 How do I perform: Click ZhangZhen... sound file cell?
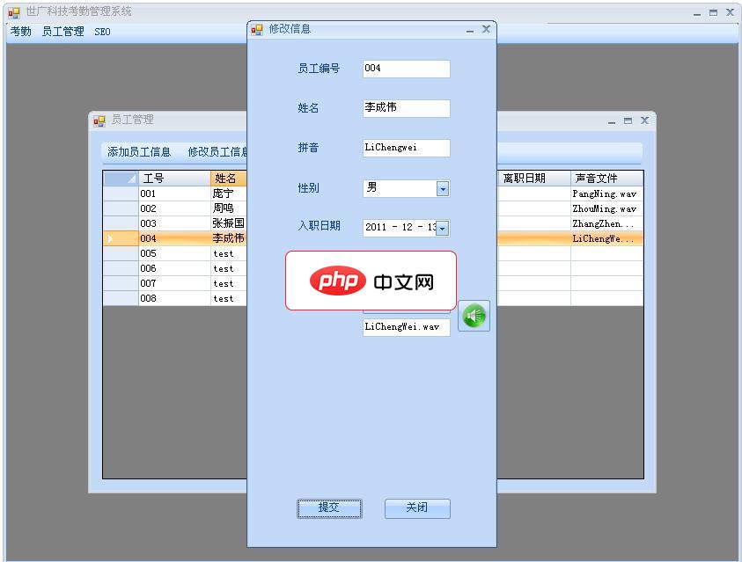[607, 223]
